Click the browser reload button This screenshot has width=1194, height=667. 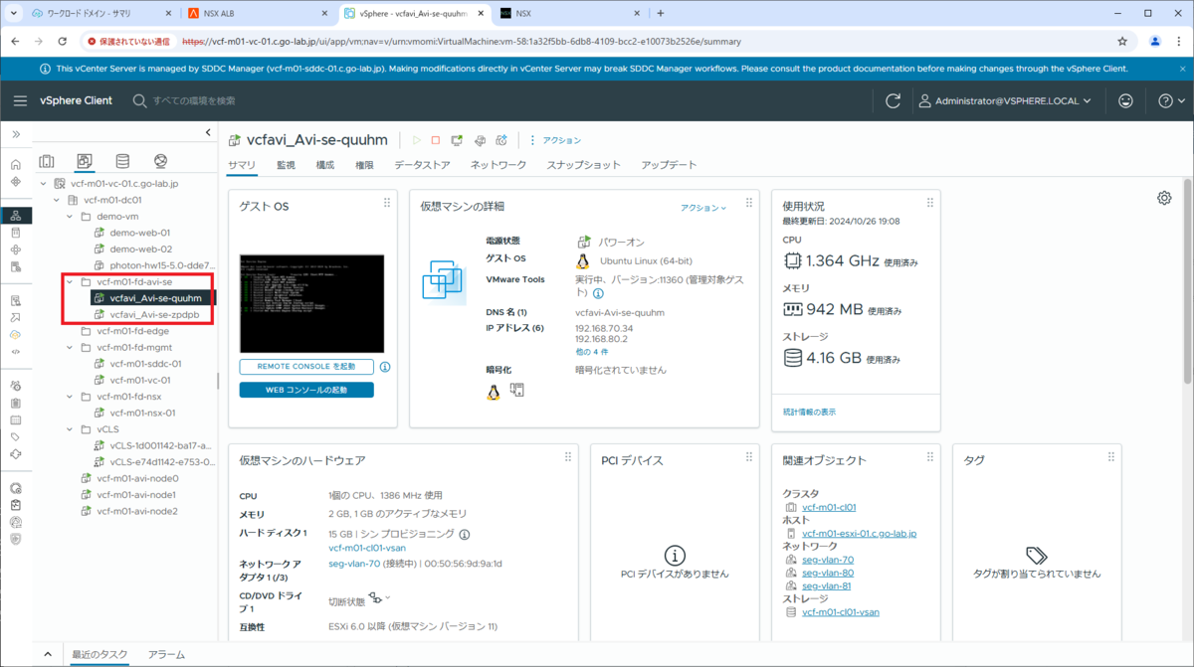coord(63,42)
